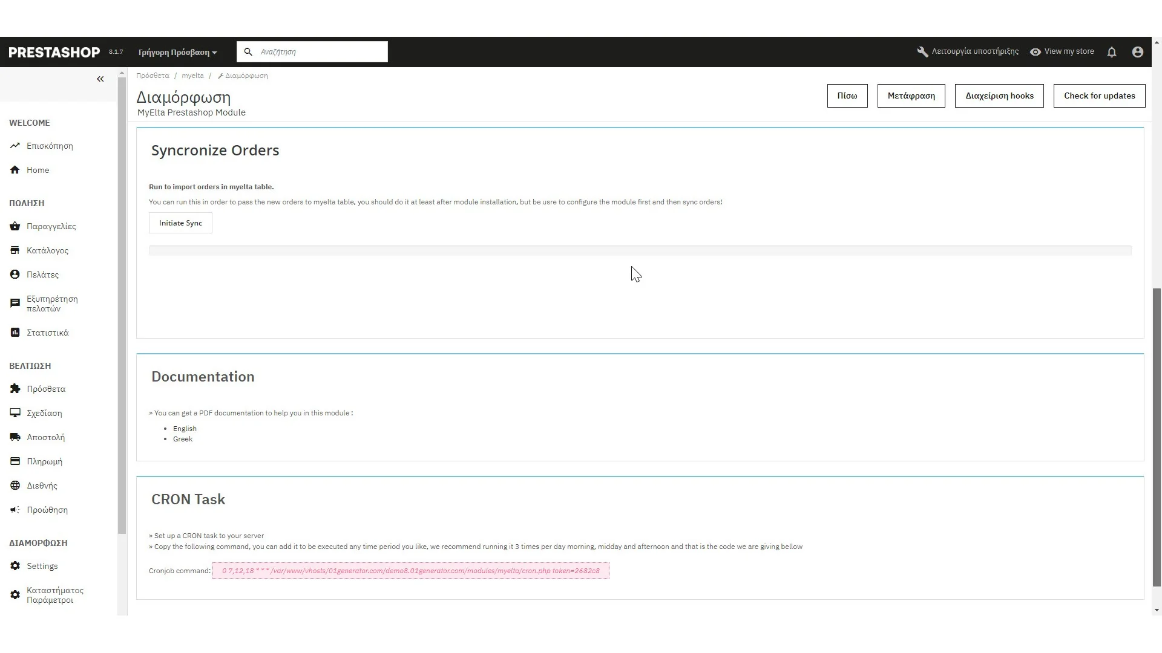Click the sync progress bar

tap(640, 250)
